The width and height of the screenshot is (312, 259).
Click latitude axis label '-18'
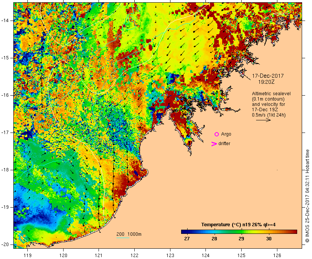click(x=5, y=170)
